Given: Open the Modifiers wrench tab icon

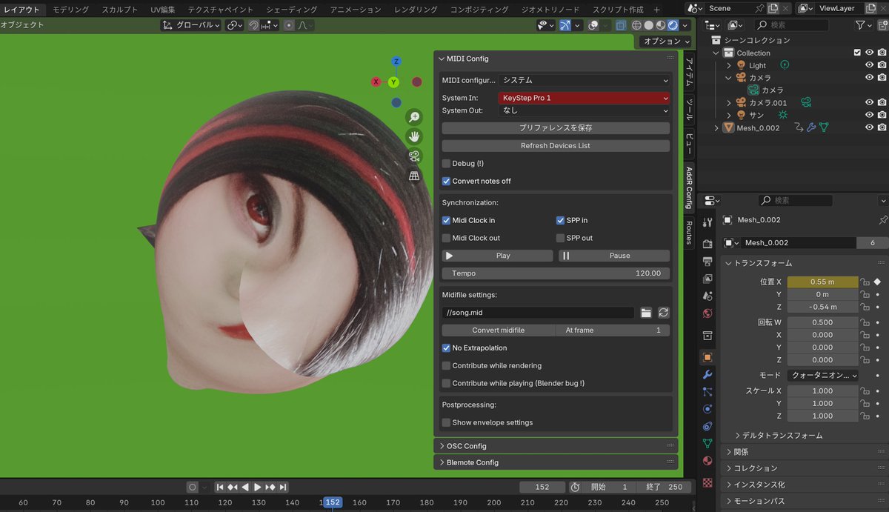Looking at the screenshot, I should (707, 374).
